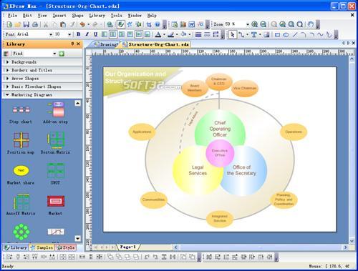Click the Print icon

[35, 24]
